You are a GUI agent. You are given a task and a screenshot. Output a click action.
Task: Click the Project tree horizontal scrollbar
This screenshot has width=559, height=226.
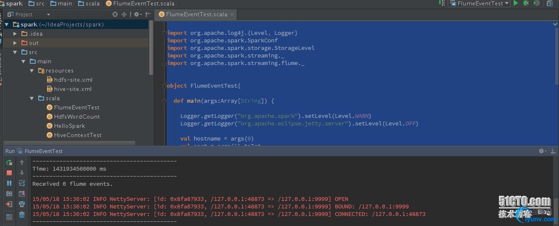[x=69, y=143]
